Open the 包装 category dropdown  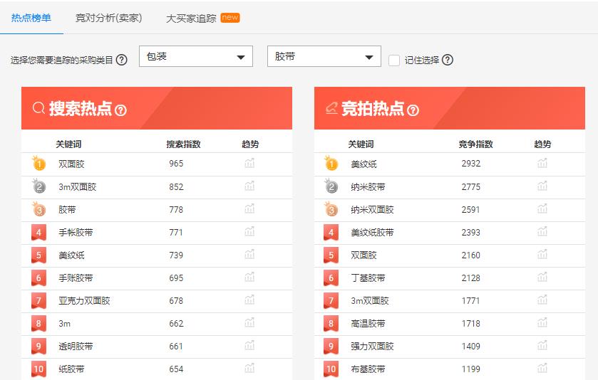coord(195,57)
